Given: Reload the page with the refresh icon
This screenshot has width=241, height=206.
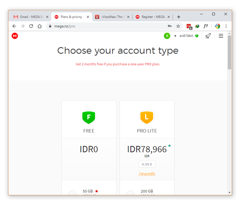Looking at the screenshot, I should pos(31,26).
